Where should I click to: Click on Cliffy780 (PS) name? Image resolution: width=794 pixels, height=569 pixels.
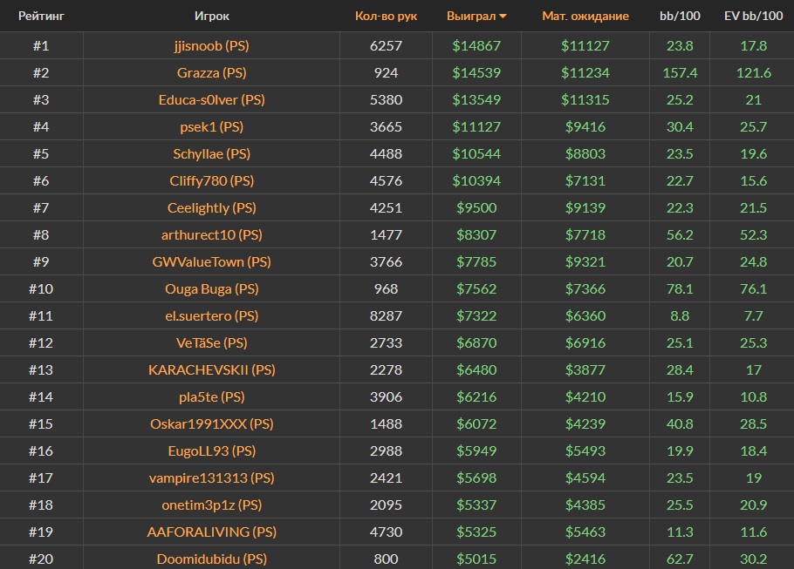[212, 181]
